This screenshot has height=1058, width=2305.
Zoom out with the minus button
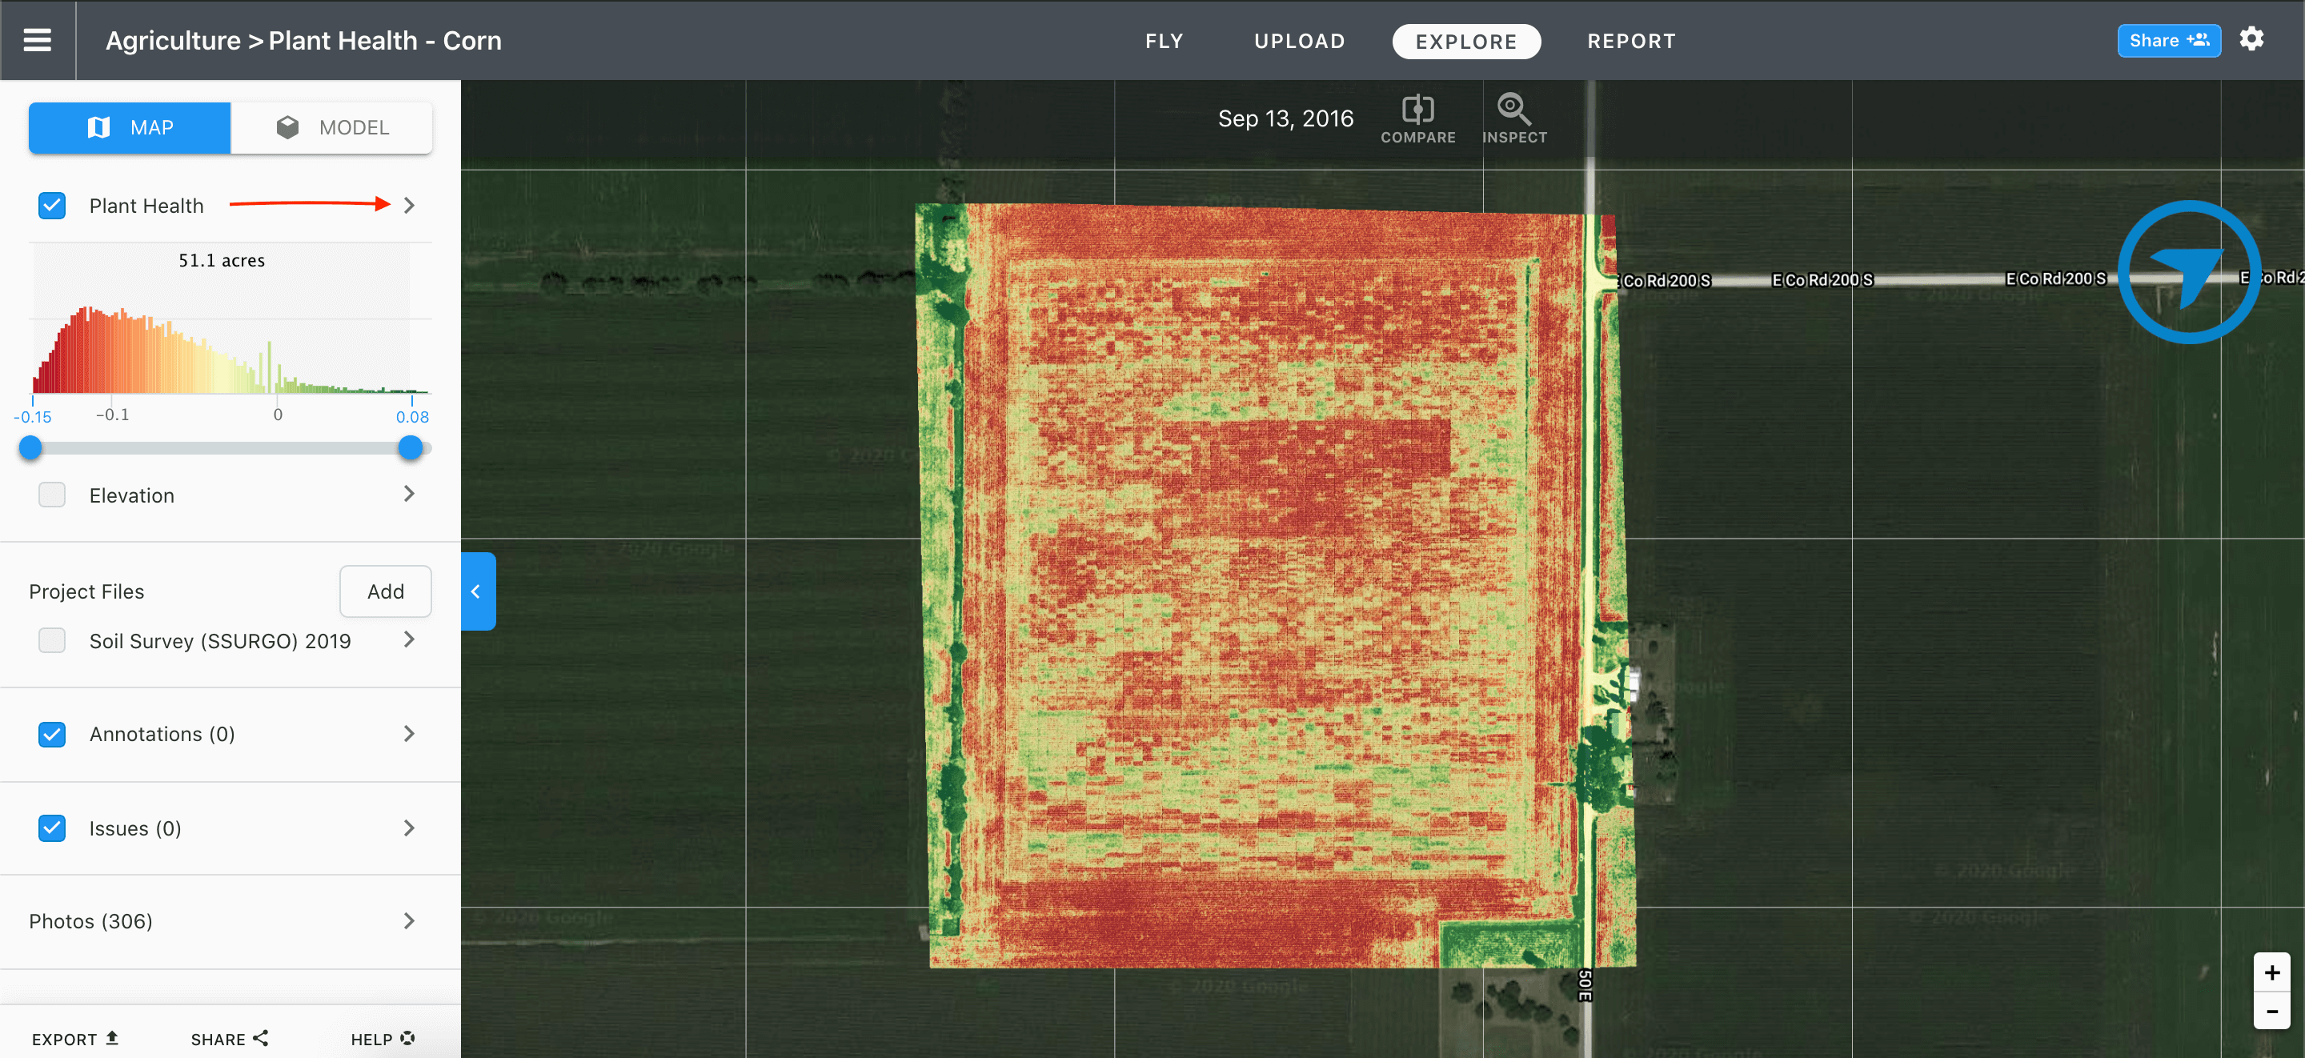pos(2271,1012)
